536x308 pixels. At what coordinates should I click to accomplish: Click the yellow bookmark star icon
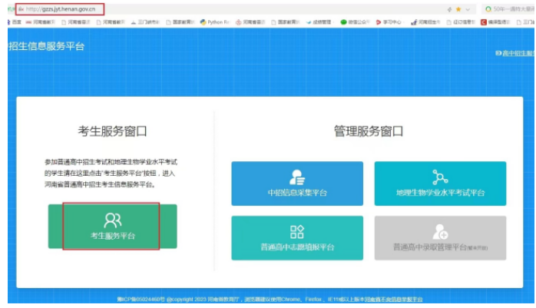(x=458, y=9)
